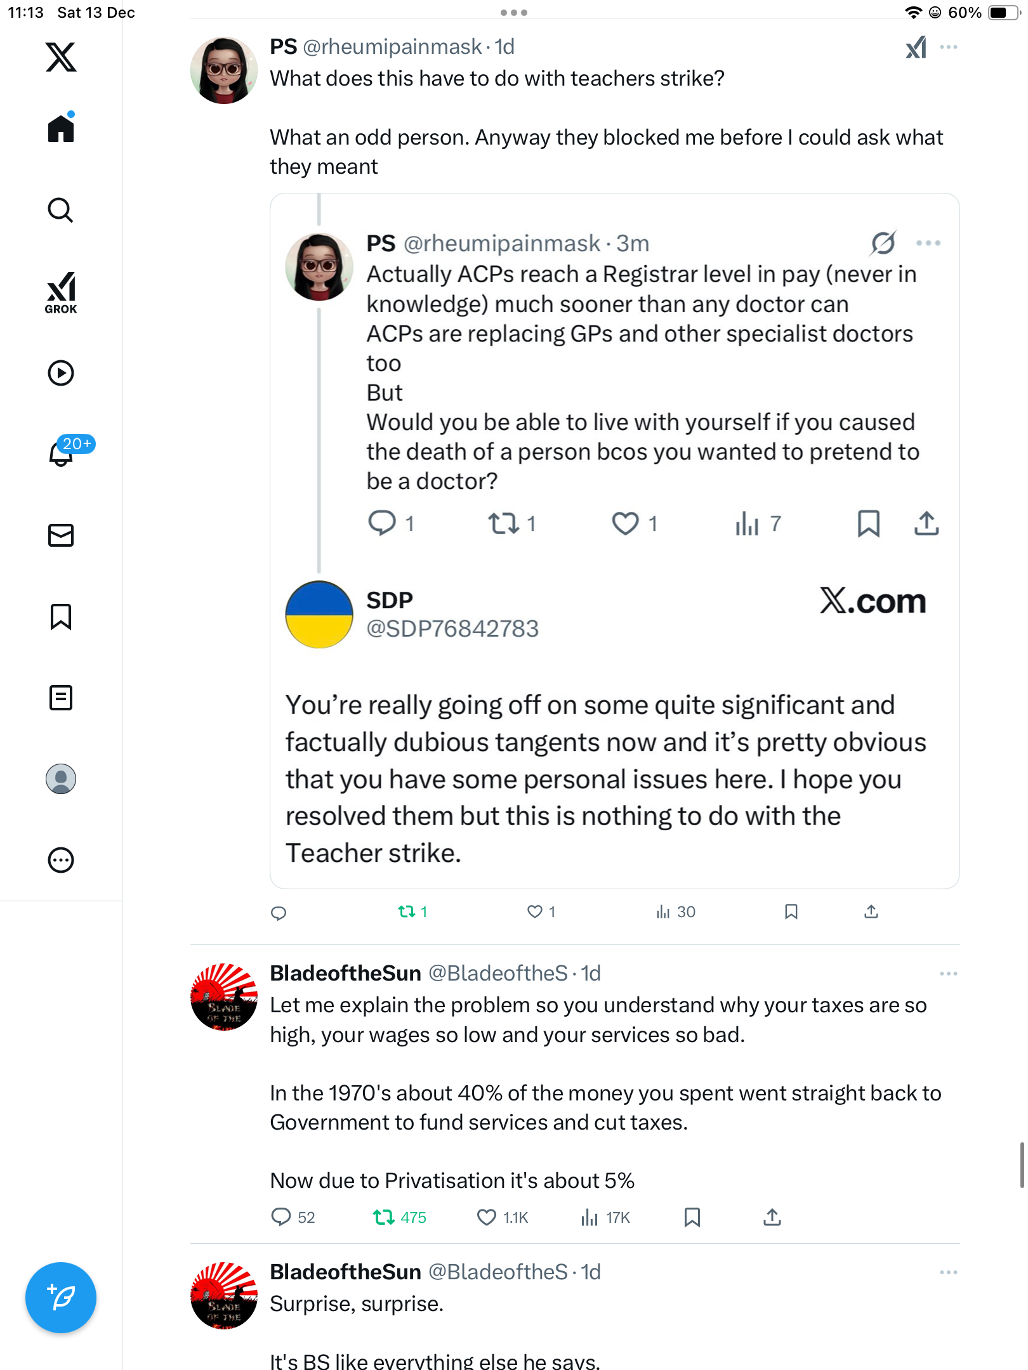1028x1370 pixels.
Task: Open more options on 'Surprise, surprise' post
Action: (948, 1272)
